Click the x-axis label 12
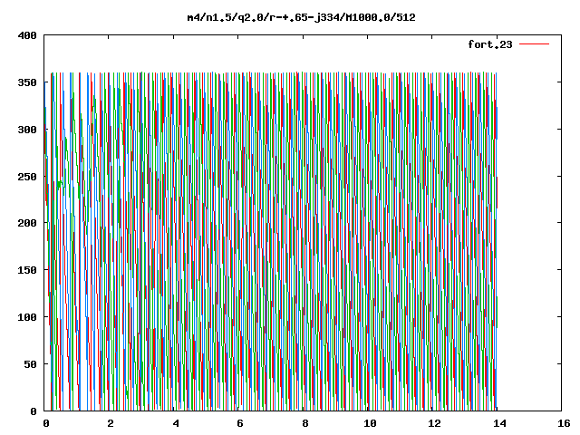 [435, 423]
